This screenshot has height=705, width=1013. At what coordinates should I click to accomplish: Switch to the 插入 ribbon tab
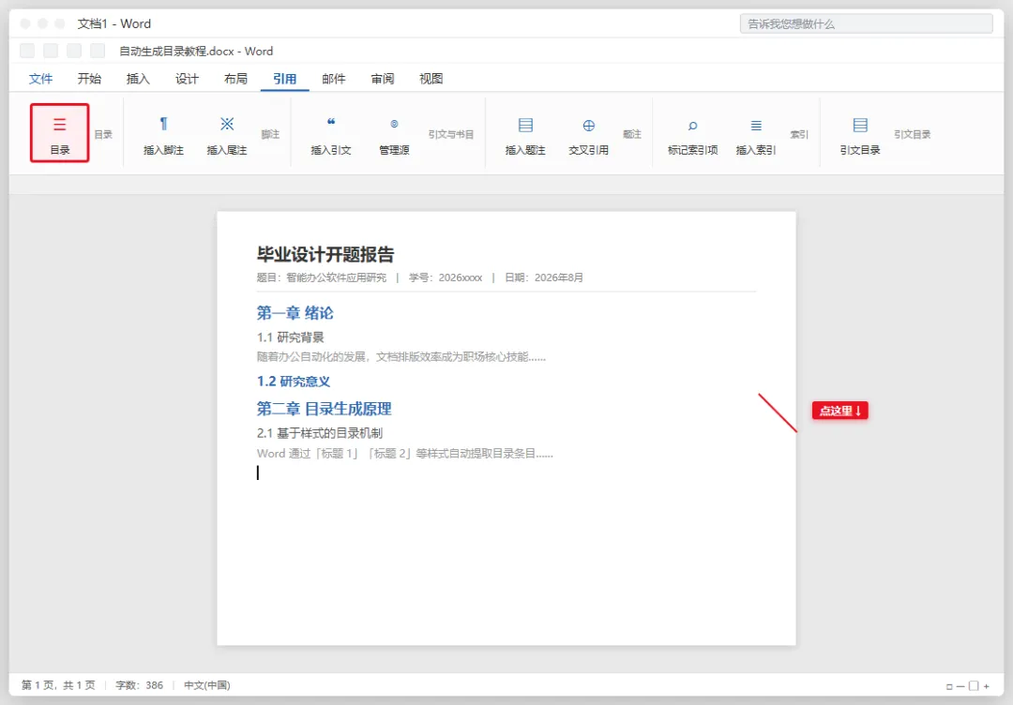point(138,79)
